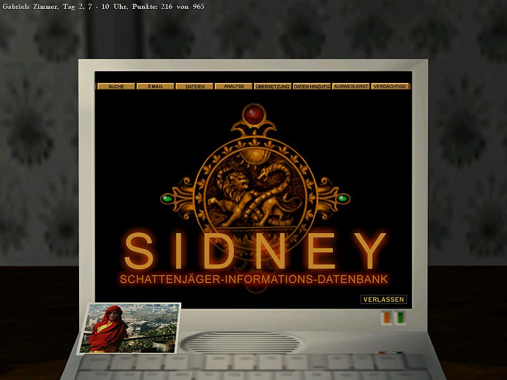Click the green indicator light on laptop
Viewport: 507px width, 380px height.
tap(401, 317)
